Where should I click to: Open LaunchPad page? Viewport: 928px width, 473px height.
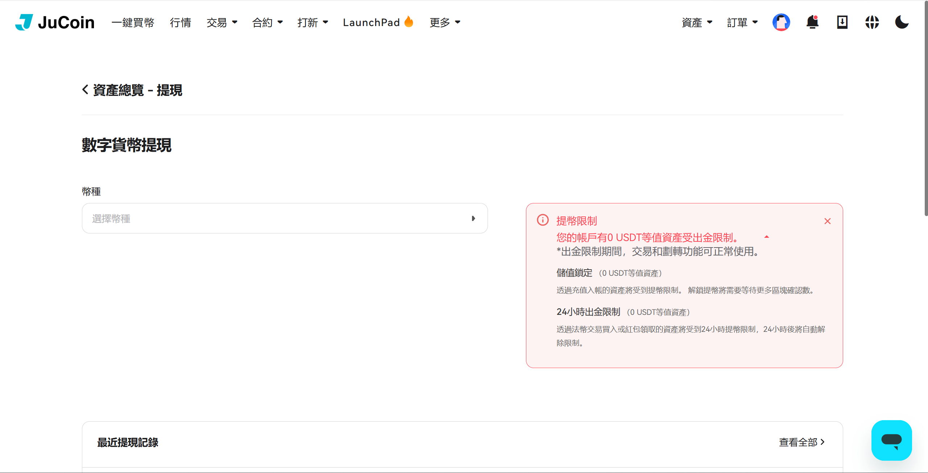[372, 22]
